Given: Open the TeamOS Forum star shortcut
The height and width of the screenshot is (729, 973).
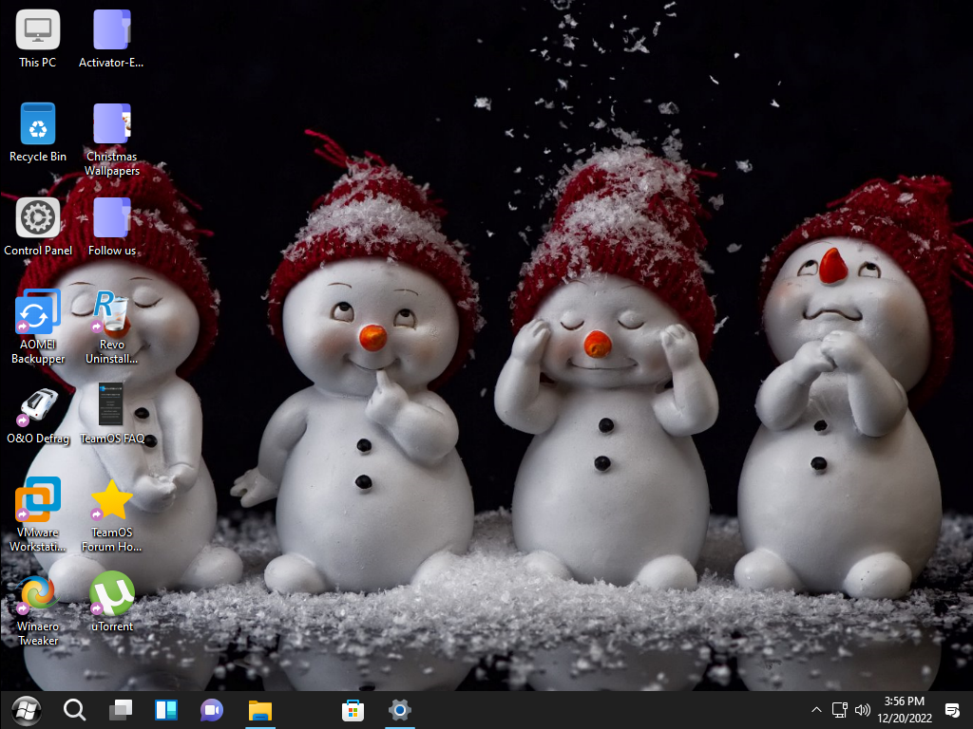Looking at the screenshot, I should (112, 500).
